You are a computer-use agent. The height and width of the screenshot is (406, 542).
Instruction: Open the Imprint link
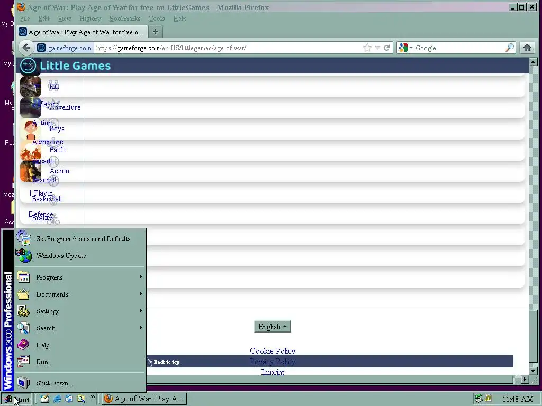(x=273, y=372)
